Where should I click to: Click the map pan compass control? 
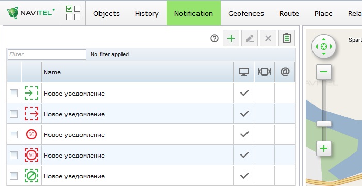click(324, 47)
